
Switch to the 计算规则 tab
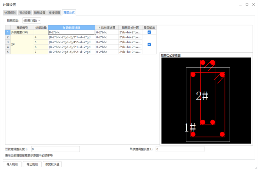pyautogui.click(x=10, y=13)
